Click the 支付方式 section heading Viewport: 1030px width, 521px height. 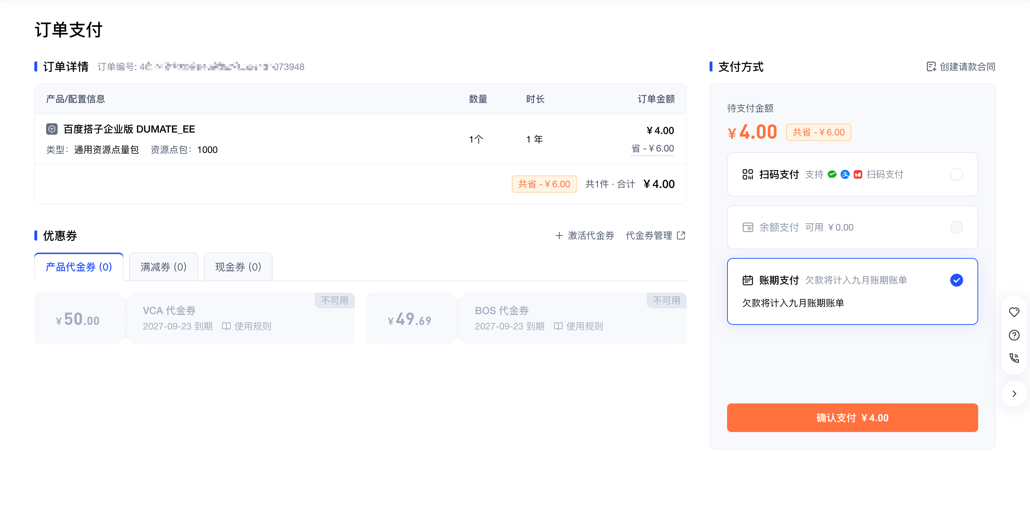(741, 67)
